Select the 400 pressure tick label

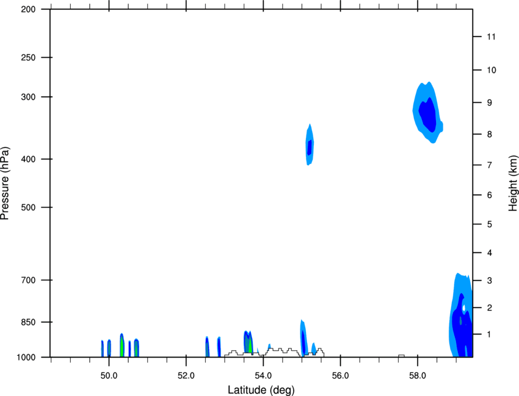(28, 159)
